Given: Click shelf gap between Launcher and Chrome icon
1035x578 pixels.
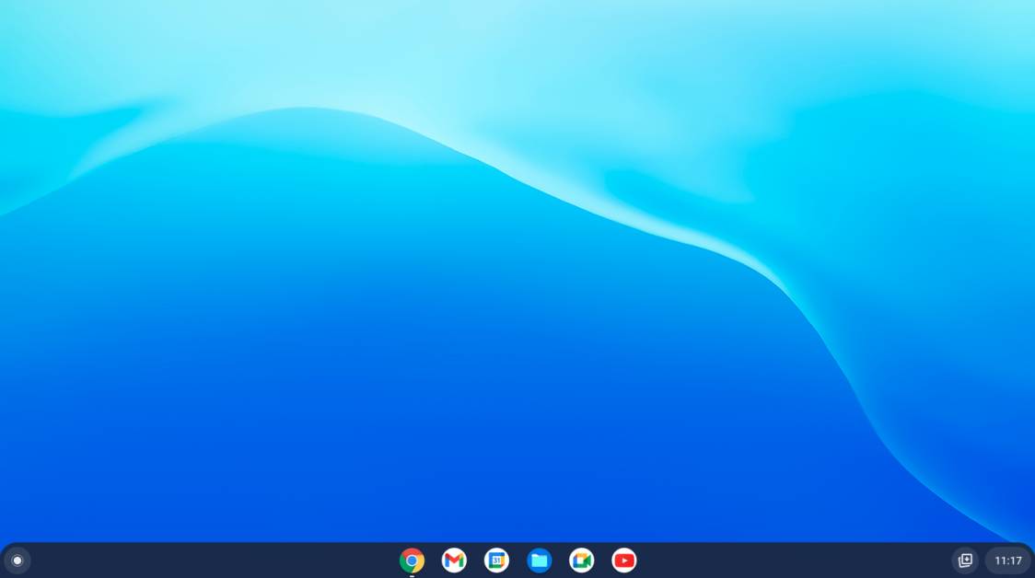Looking at the screenshot, I should 203,561.
